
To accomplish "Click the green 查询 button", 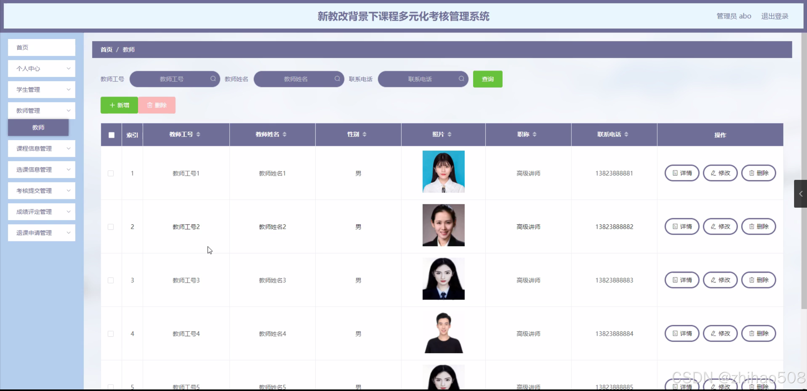I will tap(487, 79).
